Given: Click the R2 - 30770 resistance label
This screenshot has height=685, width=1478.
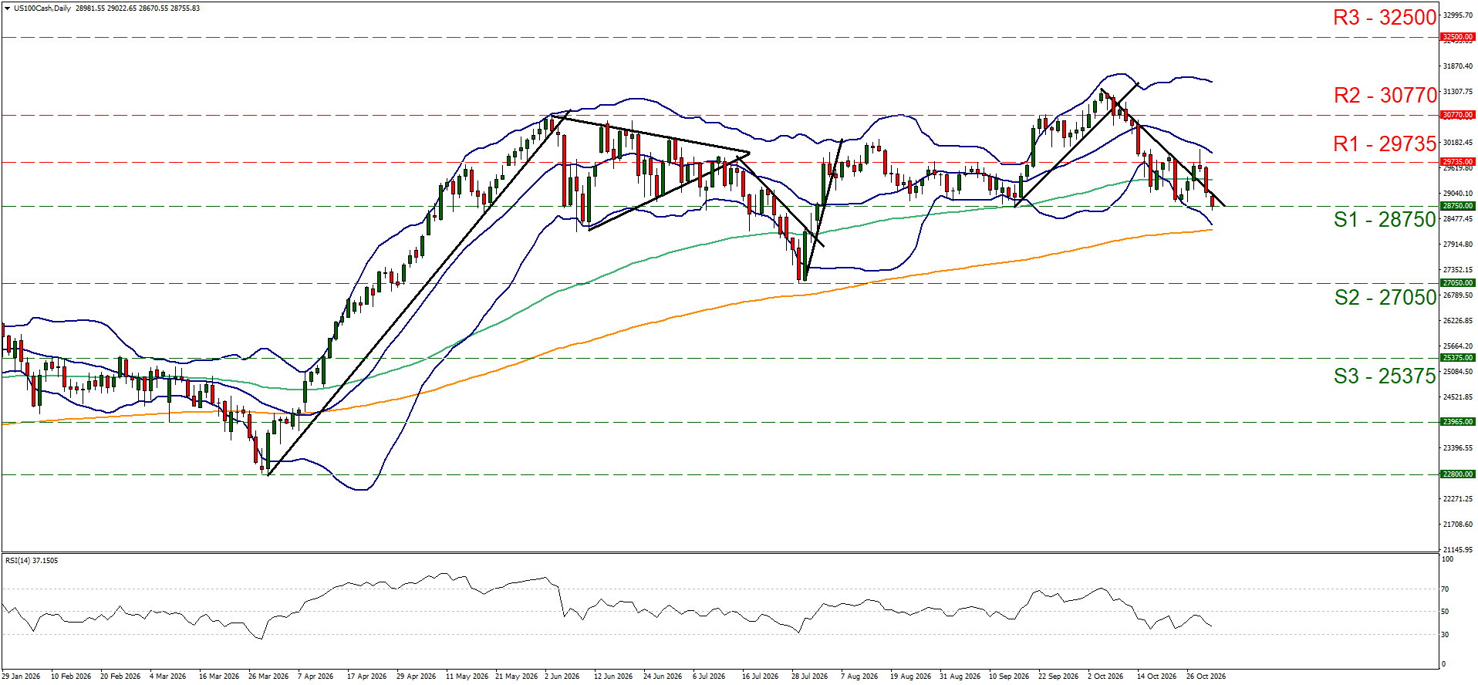Looking at the screenshot, I should click(x=1385, y=96).
